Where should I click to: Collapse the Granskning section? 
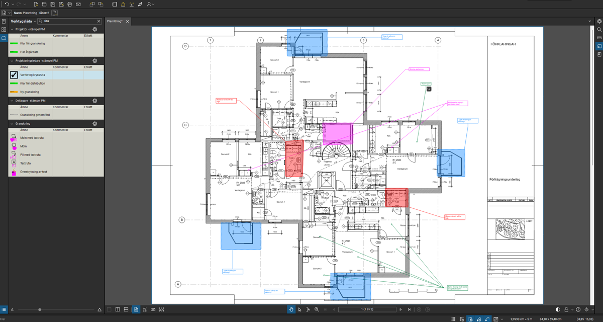point(12,123)
